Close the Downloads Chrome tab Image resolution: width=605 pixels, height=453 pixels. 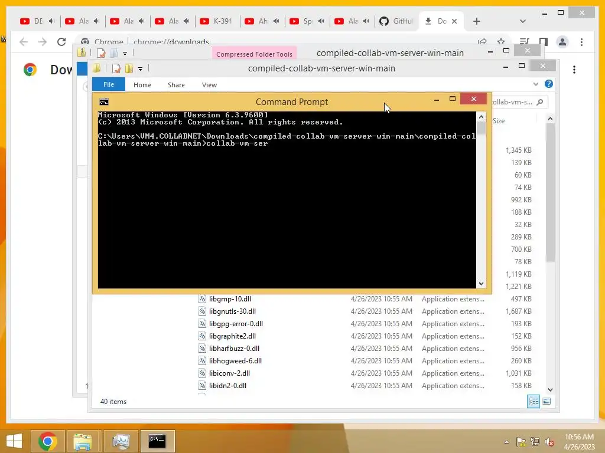(454, 21)
